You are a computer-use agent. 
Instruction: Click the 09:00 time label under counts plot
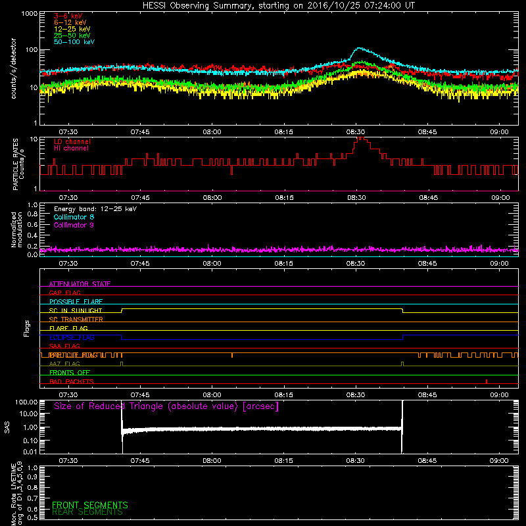(499, 132)
